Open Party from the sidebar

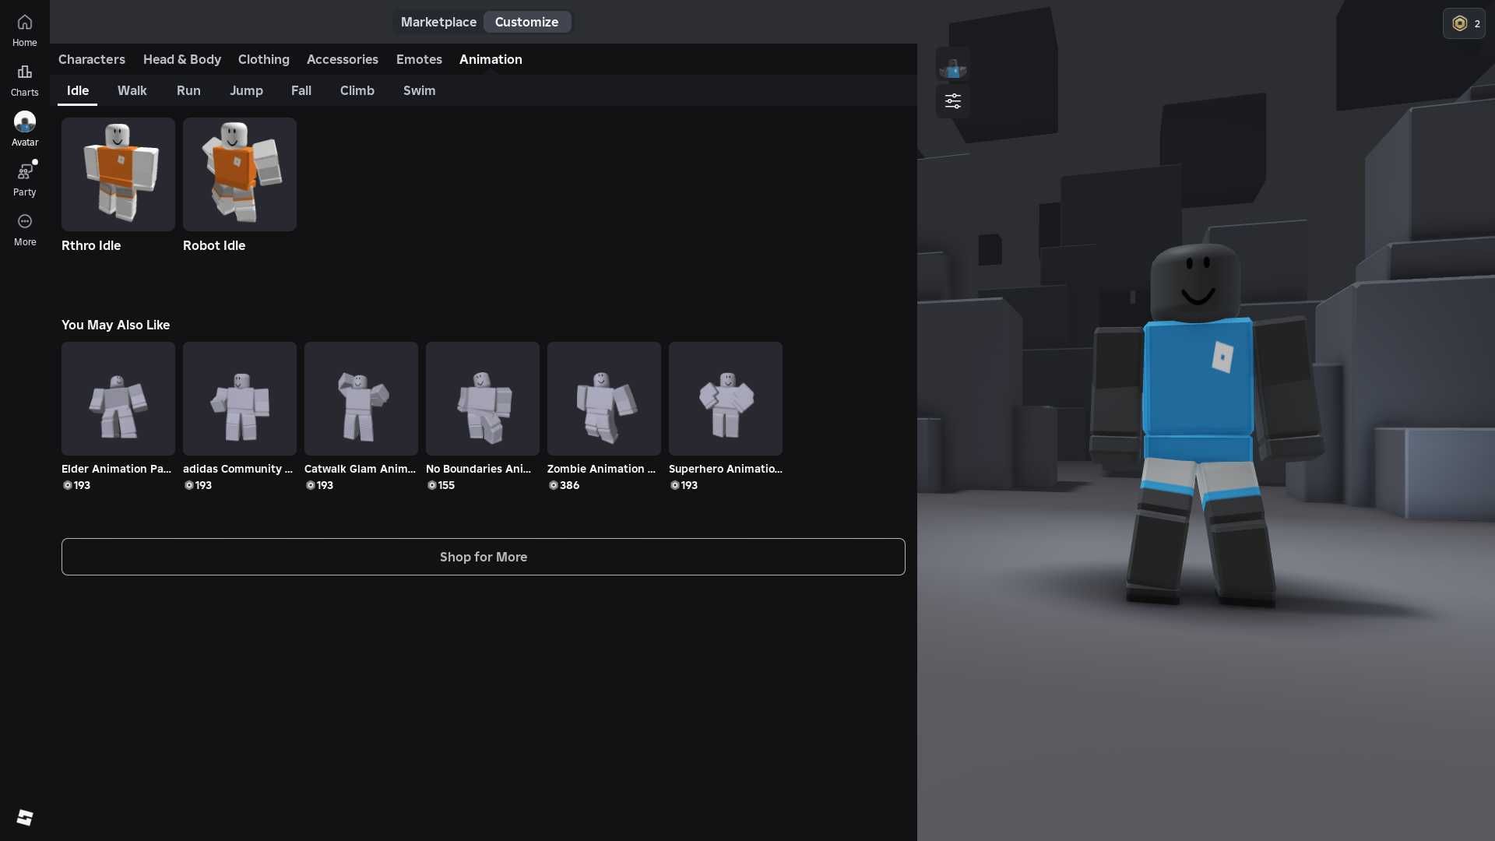[24, 180]
